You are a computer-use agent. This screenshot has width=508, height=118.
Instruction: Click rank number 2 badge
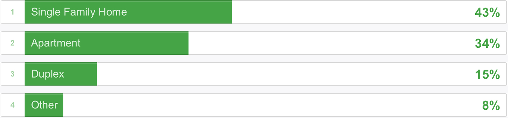(x=12, y=43)
